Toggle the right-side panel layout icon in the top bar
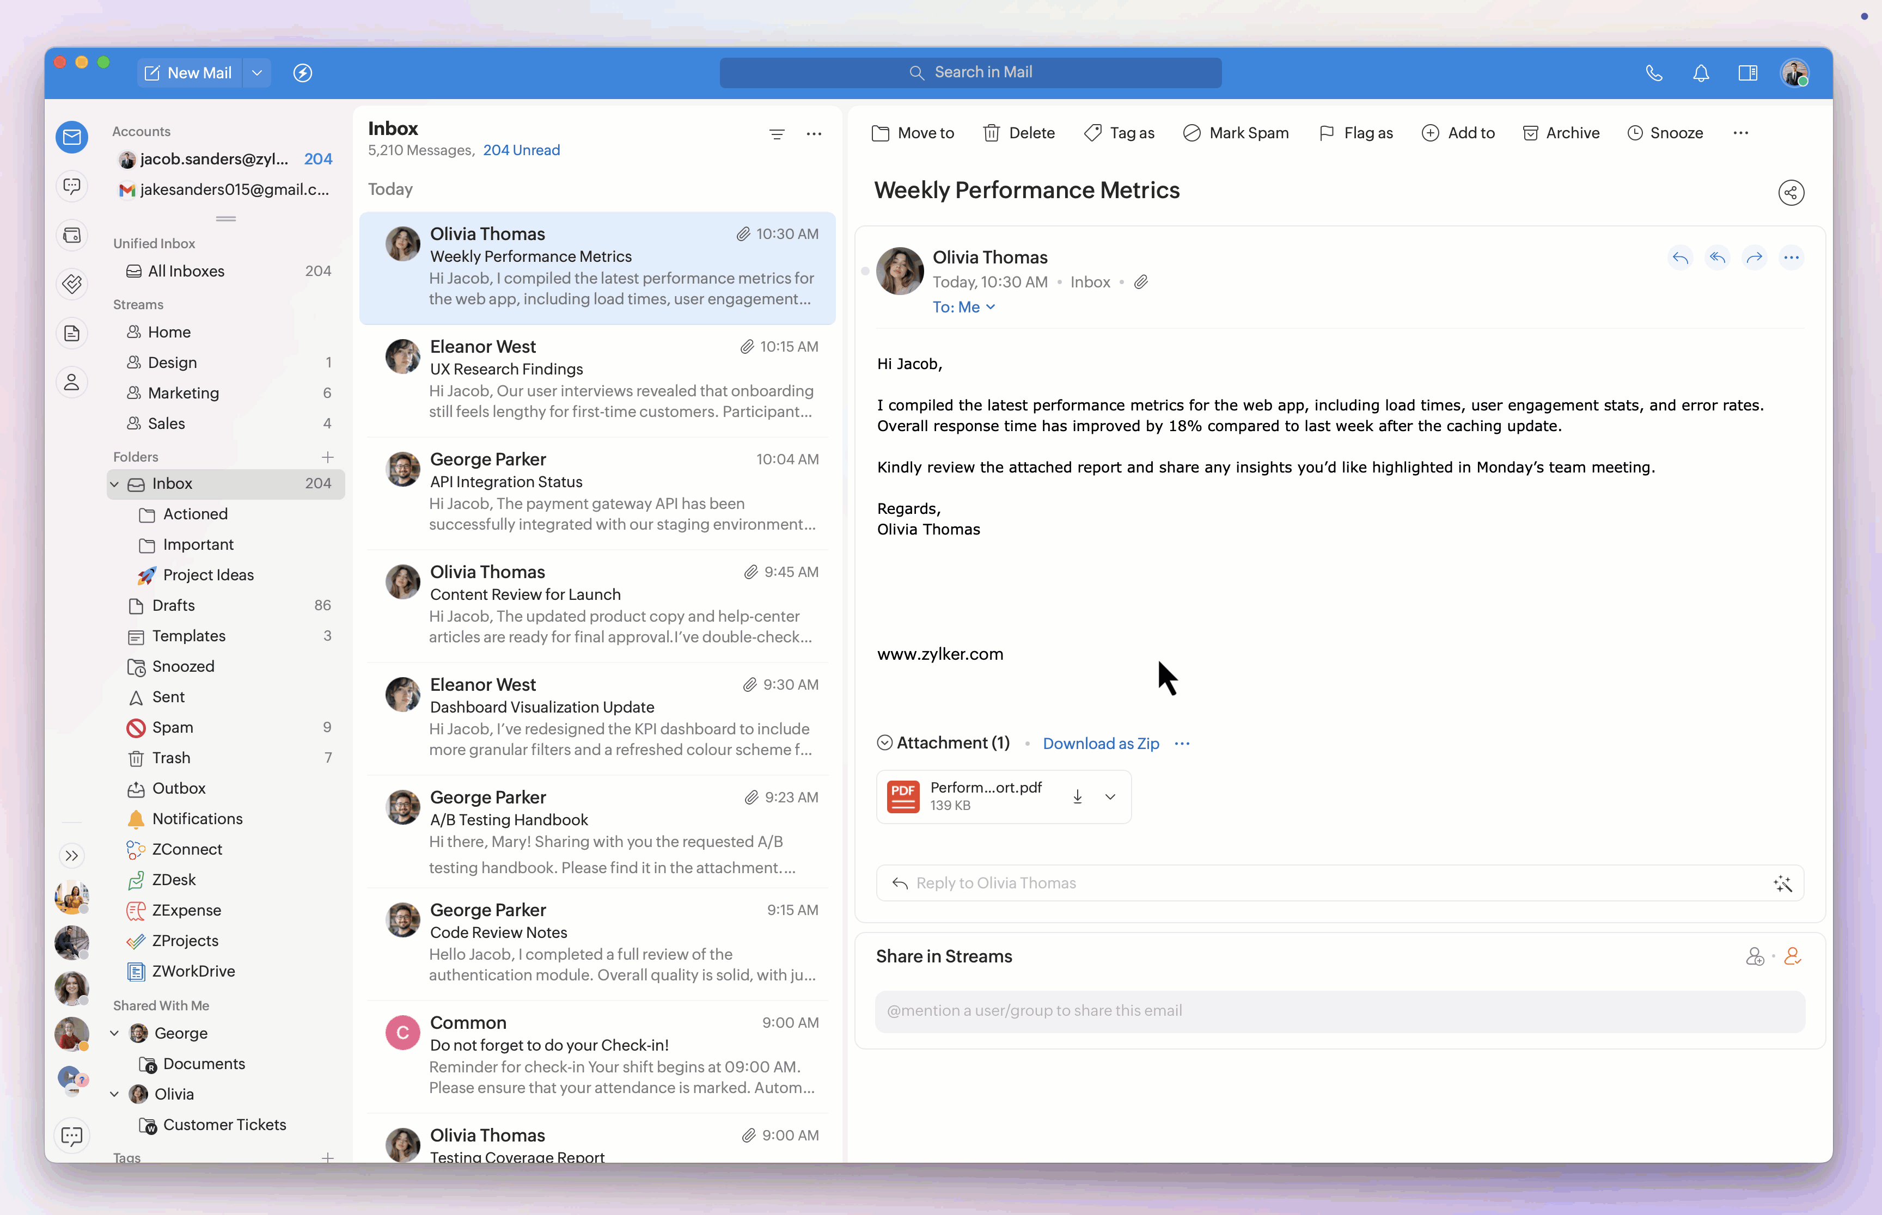1882x1215 pixels. pos(1747,73)
